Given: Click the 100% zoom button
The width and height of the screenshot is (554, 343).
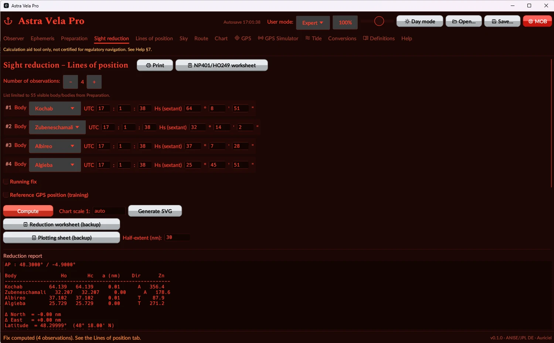Looking at the screenshot, I should (345, 23).
